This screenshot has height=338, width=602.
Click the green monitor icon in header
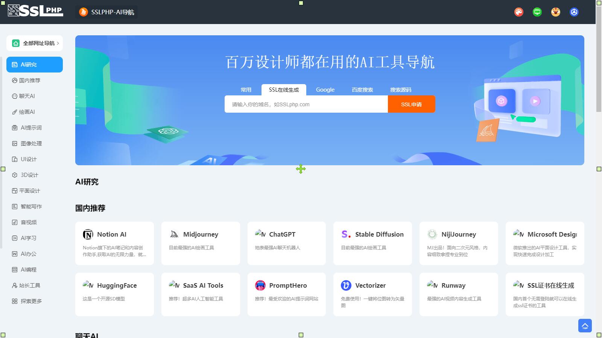pos(537,12)
